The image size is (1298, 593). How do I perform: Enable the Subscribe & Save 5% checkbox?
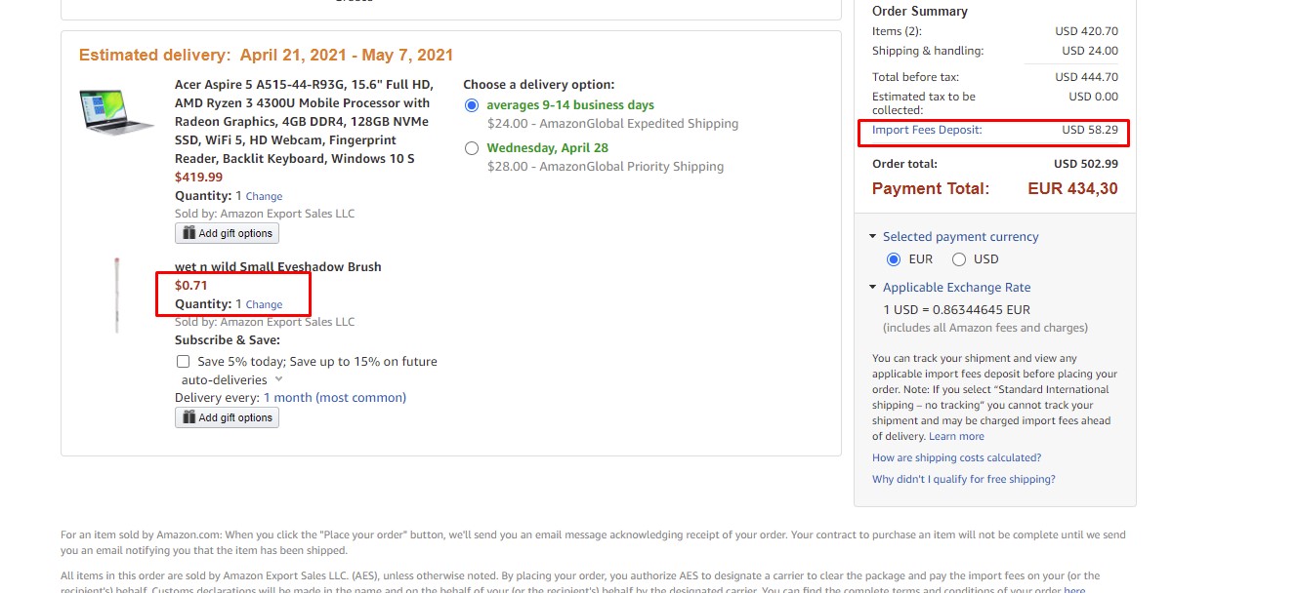(x=184, y=362)
